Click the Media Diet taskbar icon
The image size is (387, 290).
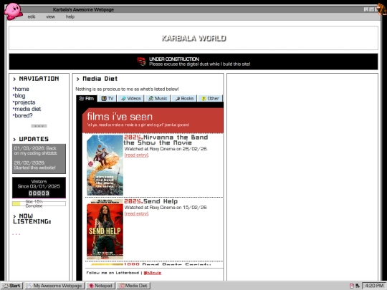click(122, 286)
